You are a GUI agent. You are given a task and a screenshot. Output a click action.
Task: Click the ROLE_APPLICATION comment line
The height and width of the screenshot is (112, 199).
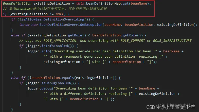point(105,41)
